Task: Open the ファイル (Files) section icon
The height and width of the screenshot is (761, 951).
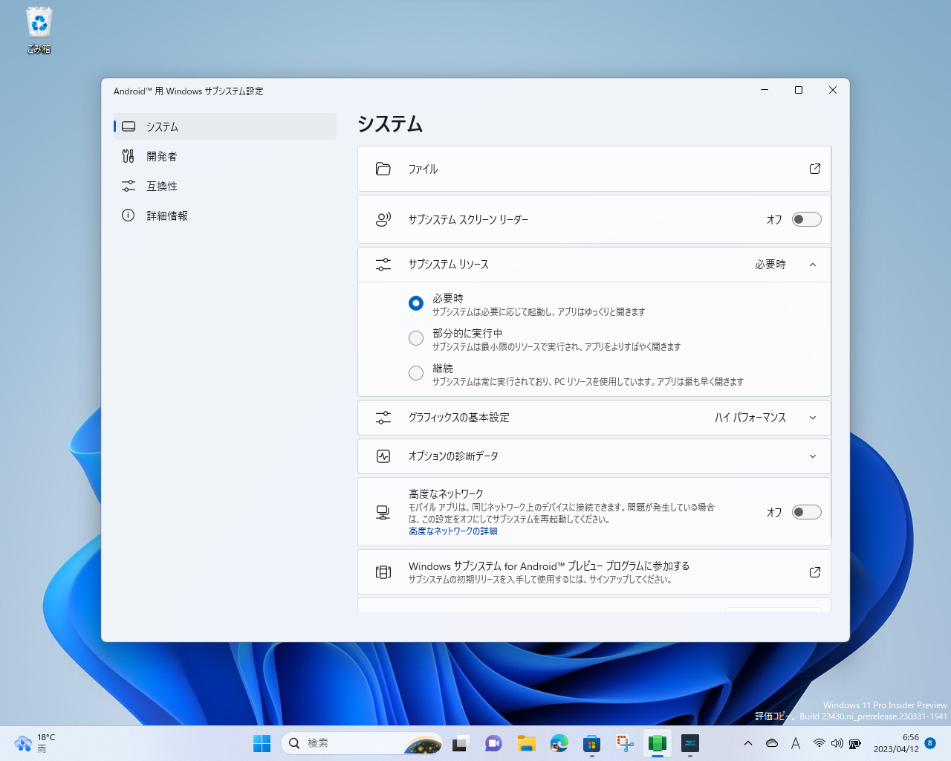Action: [x=383, y=169]
